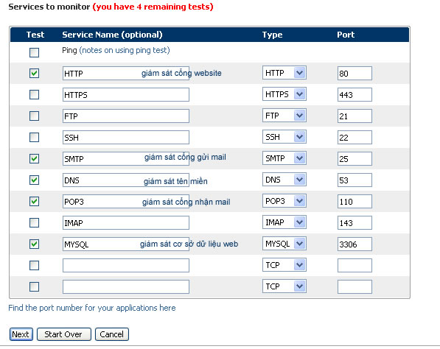This screenshot has height=349, width=440.
Task: Open the HTTP type dropdown
Action: pyautogui.click(x=284, y=73)
